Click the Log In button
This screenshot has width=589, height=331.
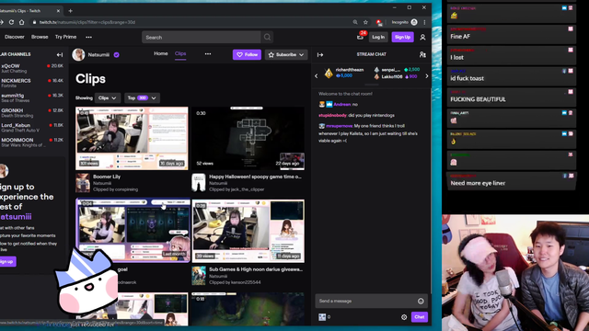pyautogui.click(x=378, y=37)
